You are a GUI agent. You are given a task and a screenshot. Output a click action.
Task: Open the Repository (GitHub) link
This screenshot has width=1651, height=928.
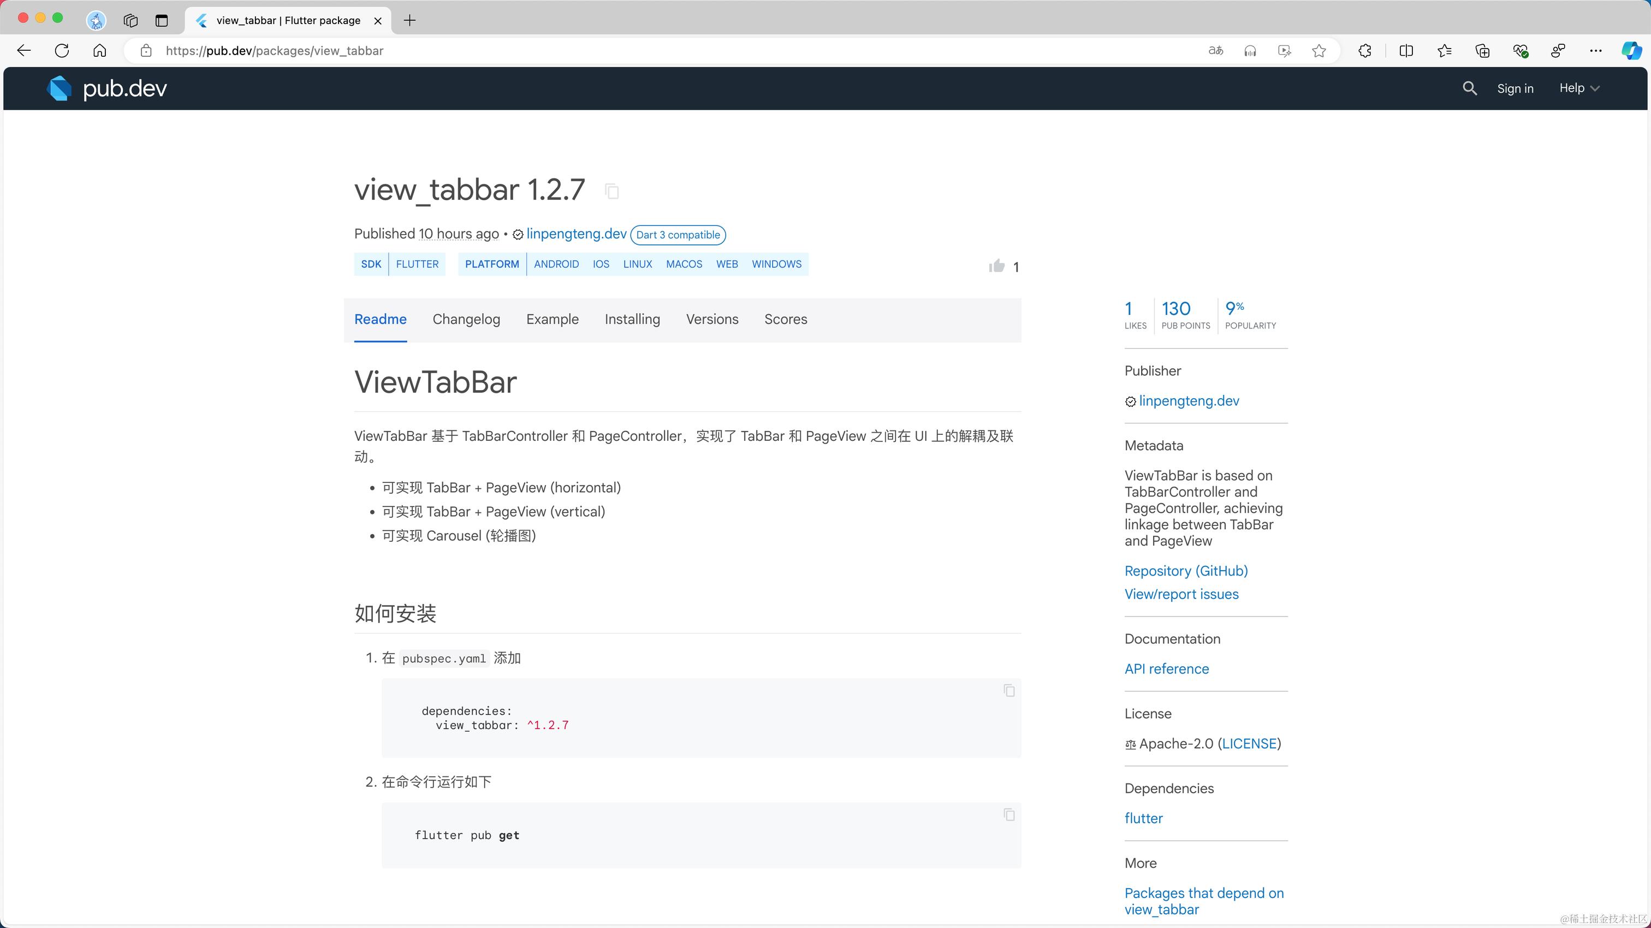1186,571
